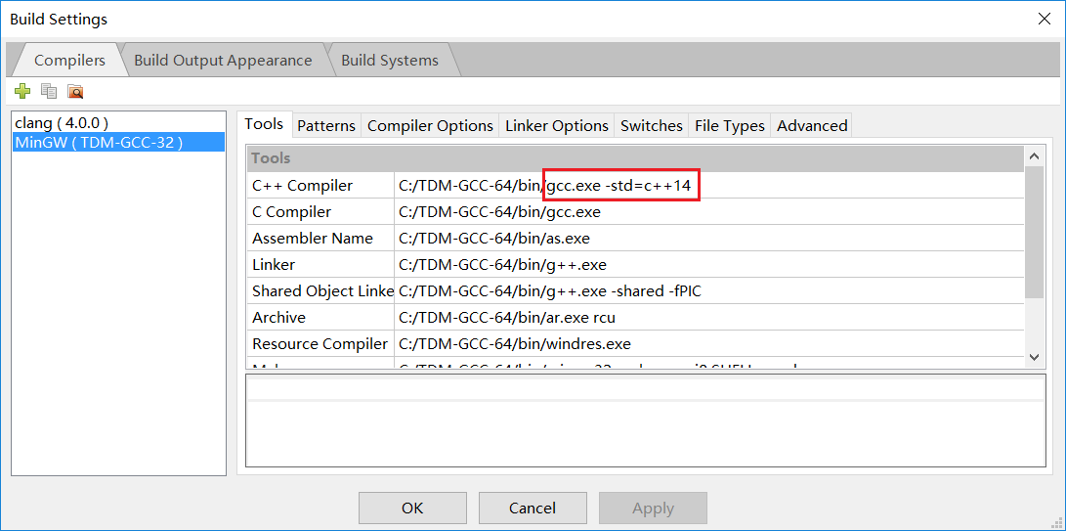Switch to Build Output Appearance tab
Viewport: 1066px width, 531px height.
[x=223, y=61]
